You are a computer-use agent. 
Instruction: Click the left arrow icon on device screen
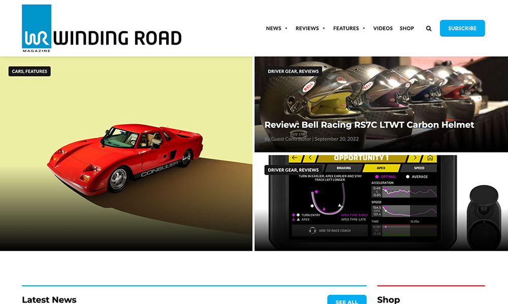(295, 158)
